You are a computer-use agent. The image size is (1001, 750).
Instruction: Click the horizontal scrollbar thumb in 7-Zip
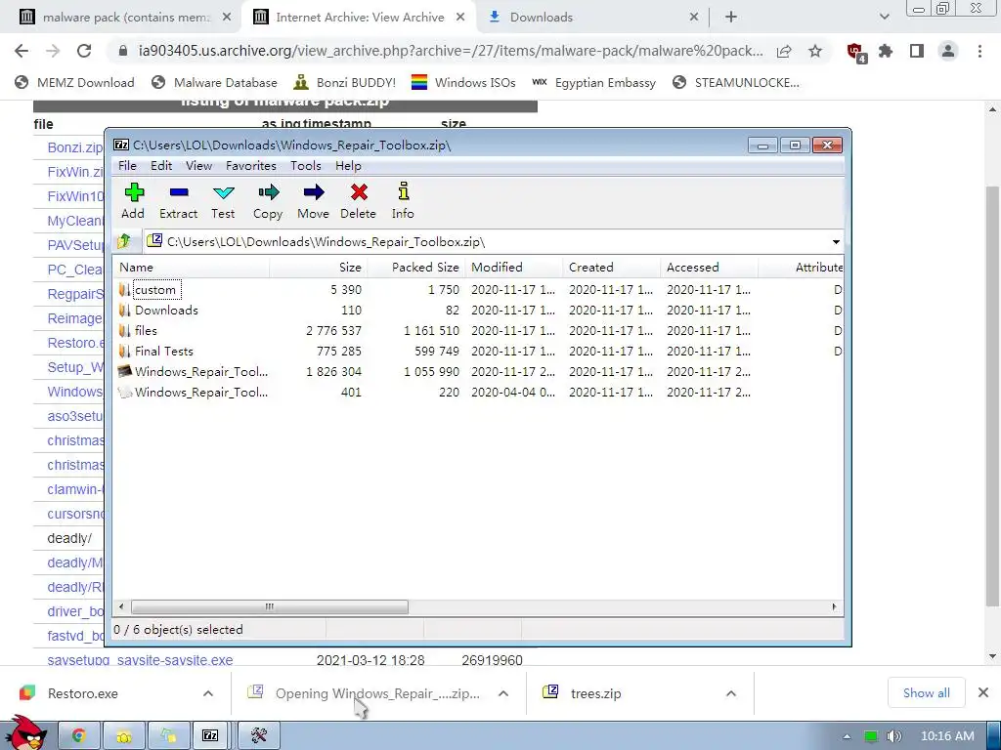[270, 606]
